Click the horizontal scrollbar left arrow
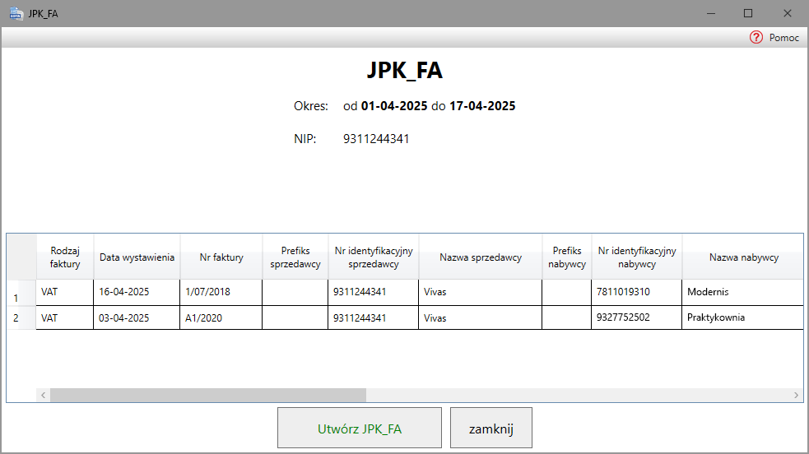The width and height of the screenshot is (809, 454). (44, 396)
